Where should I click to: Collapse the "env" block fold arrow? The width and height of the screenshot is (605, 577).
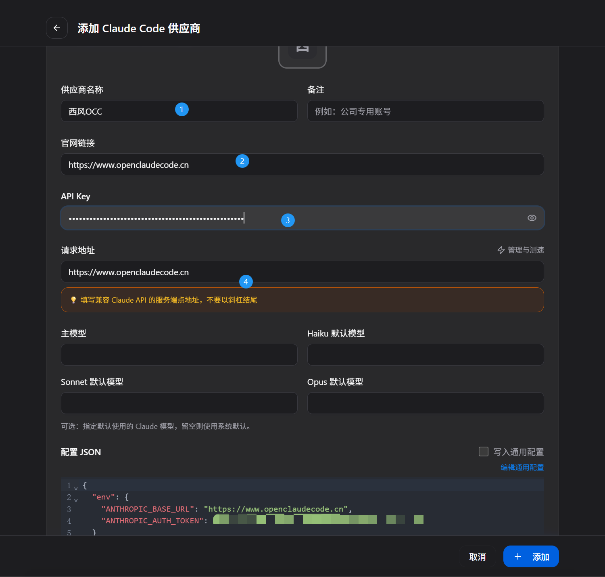pos(76,500)
